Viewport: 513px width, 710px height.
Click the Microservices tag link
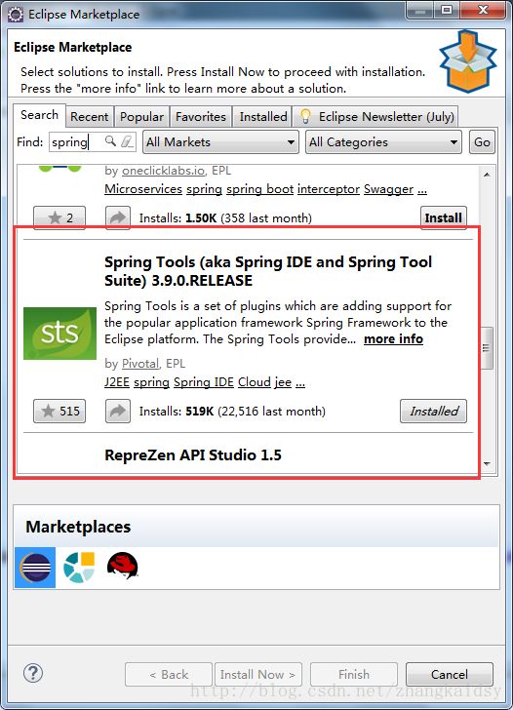tap(143, 189)
